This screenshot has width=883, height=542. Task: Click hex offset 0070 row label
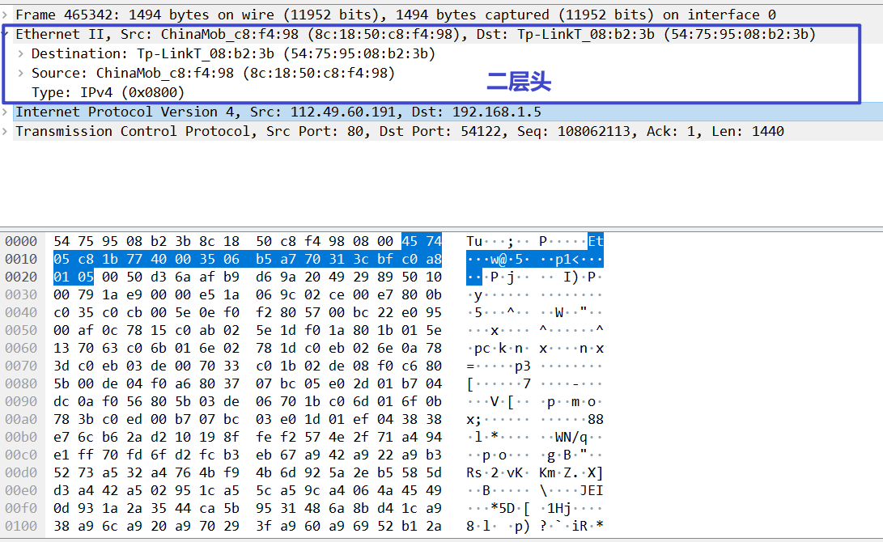(x=21, y=366)
